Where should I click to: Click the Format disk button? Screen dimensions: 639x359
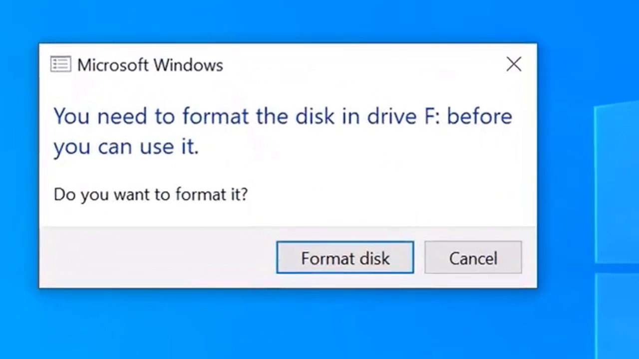pyautogui.click(x=345, y=257)
